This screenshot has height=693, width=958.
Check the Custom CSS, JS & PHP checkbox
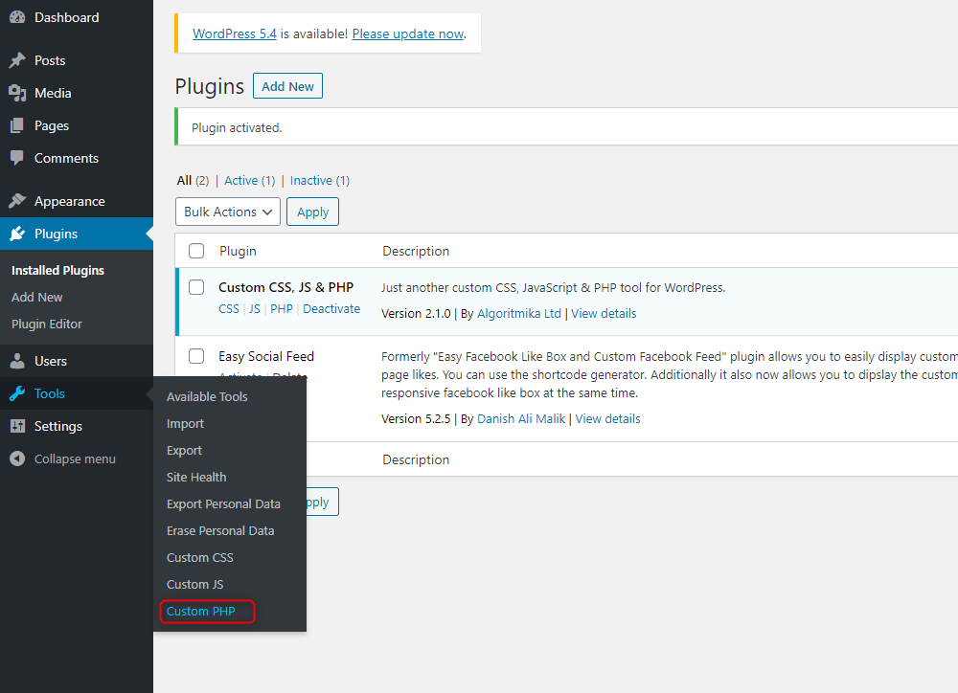[196, 287]
